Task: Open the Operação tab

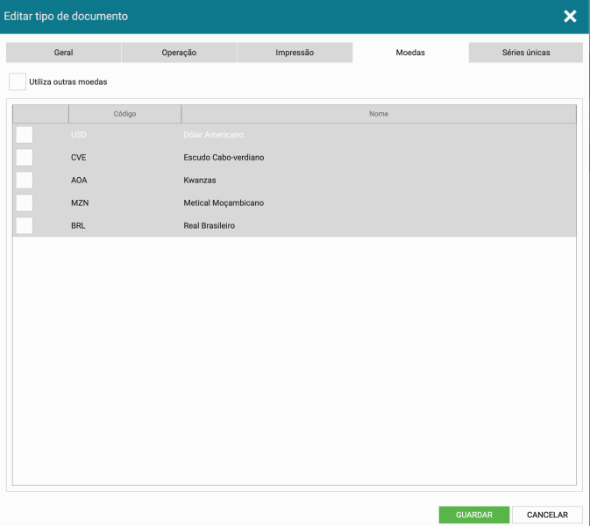Action: [x=179, y=53]
